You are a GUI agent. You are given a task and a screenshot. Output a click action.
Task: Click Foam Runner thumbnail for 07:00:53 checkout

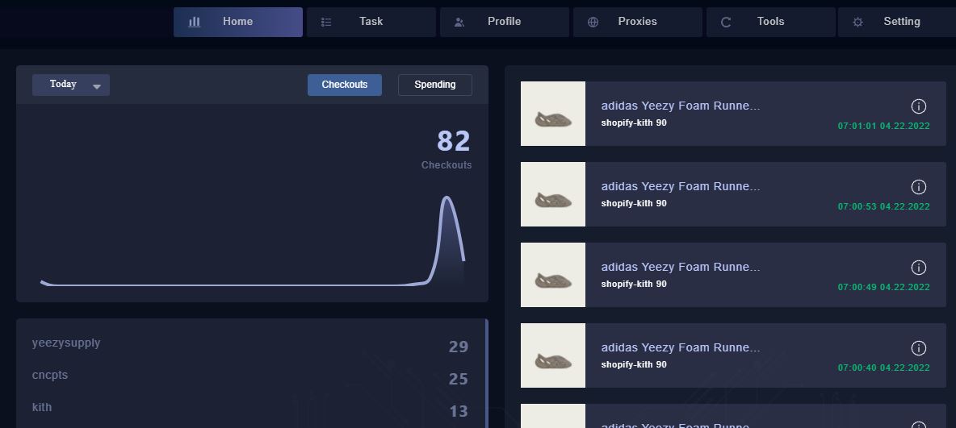[553, 194]
